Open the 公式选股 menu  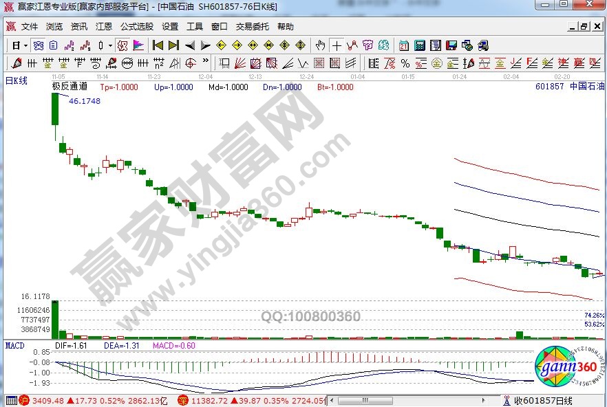click(137, 27)
